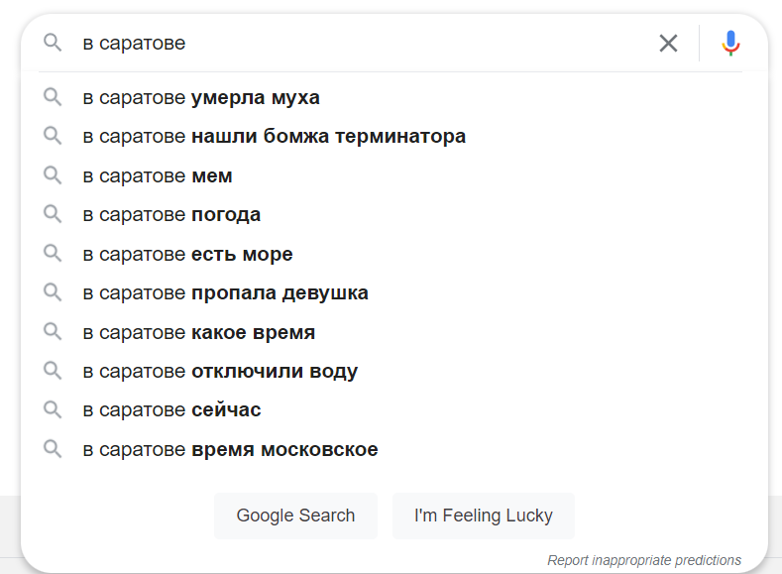Viewport: 782px width, 574px height.
Task: Select 'в саратове отключили воду' suggestion
Action: pyautogui.click(x=220, y=372)
